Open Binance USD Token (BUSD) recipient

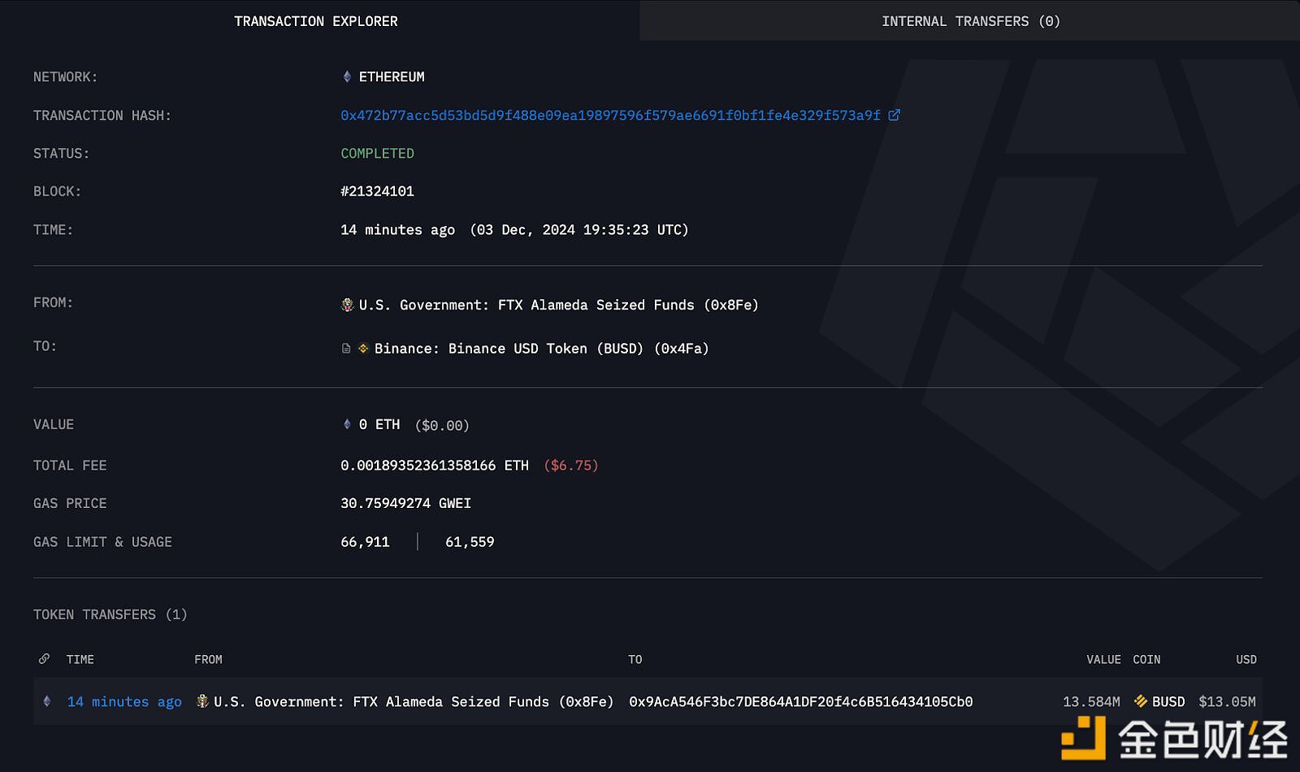[x=541, y=349]
